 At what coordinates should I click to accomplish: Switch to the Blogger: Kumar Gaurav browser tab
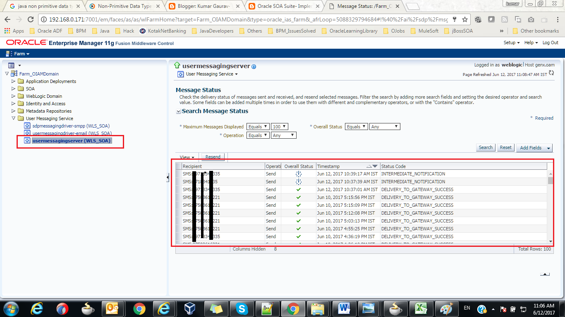pos(205,6)
